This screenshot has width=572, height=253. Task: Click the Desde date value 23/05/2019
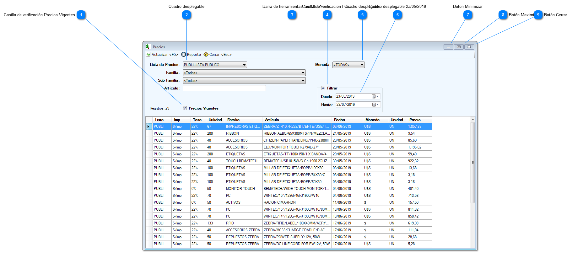click(345, 96)
